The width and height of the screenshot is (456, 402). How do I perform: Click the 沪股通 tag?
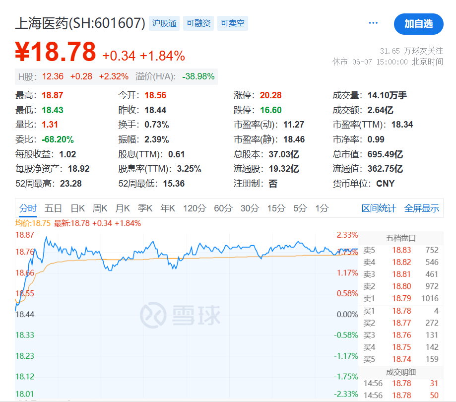pos(164,23)
